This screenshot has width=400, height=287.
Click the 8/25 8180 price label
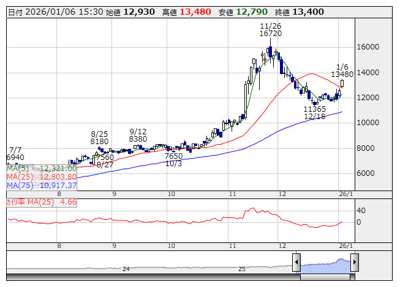[99, 137]
